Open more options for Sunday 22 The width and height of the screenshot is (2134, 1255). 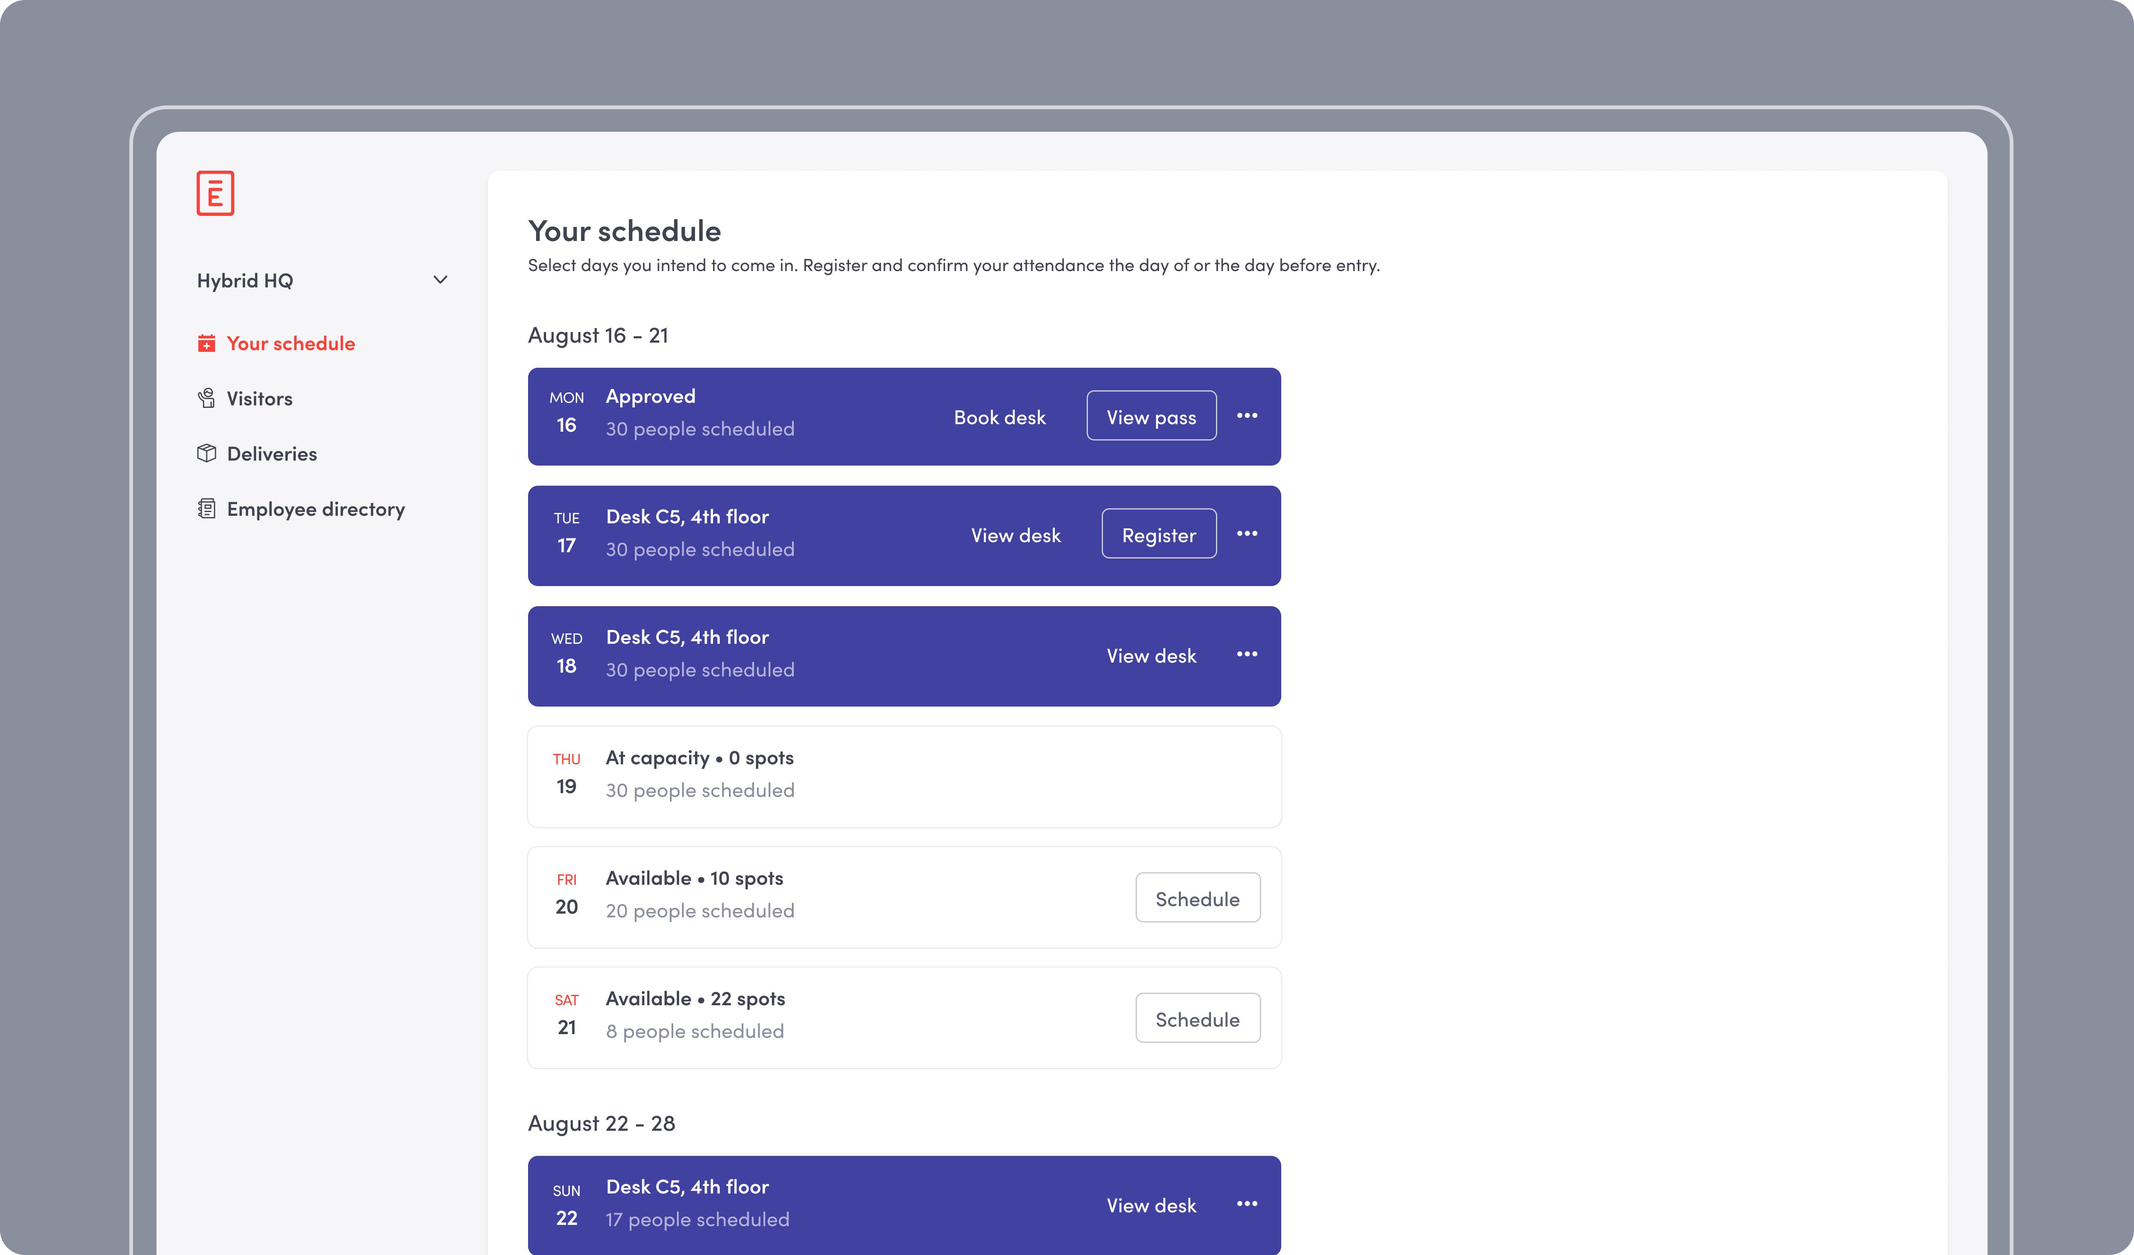[x=1247, y=1204]
